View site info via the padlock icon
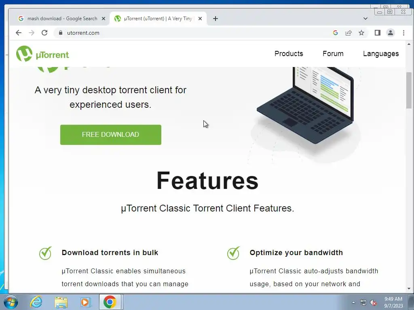 tap(61, 33)
